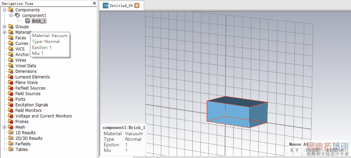Select Groups in the navigation tree
Image resolution: width=351 pixels, height=158 pixels.
[22, 27]
